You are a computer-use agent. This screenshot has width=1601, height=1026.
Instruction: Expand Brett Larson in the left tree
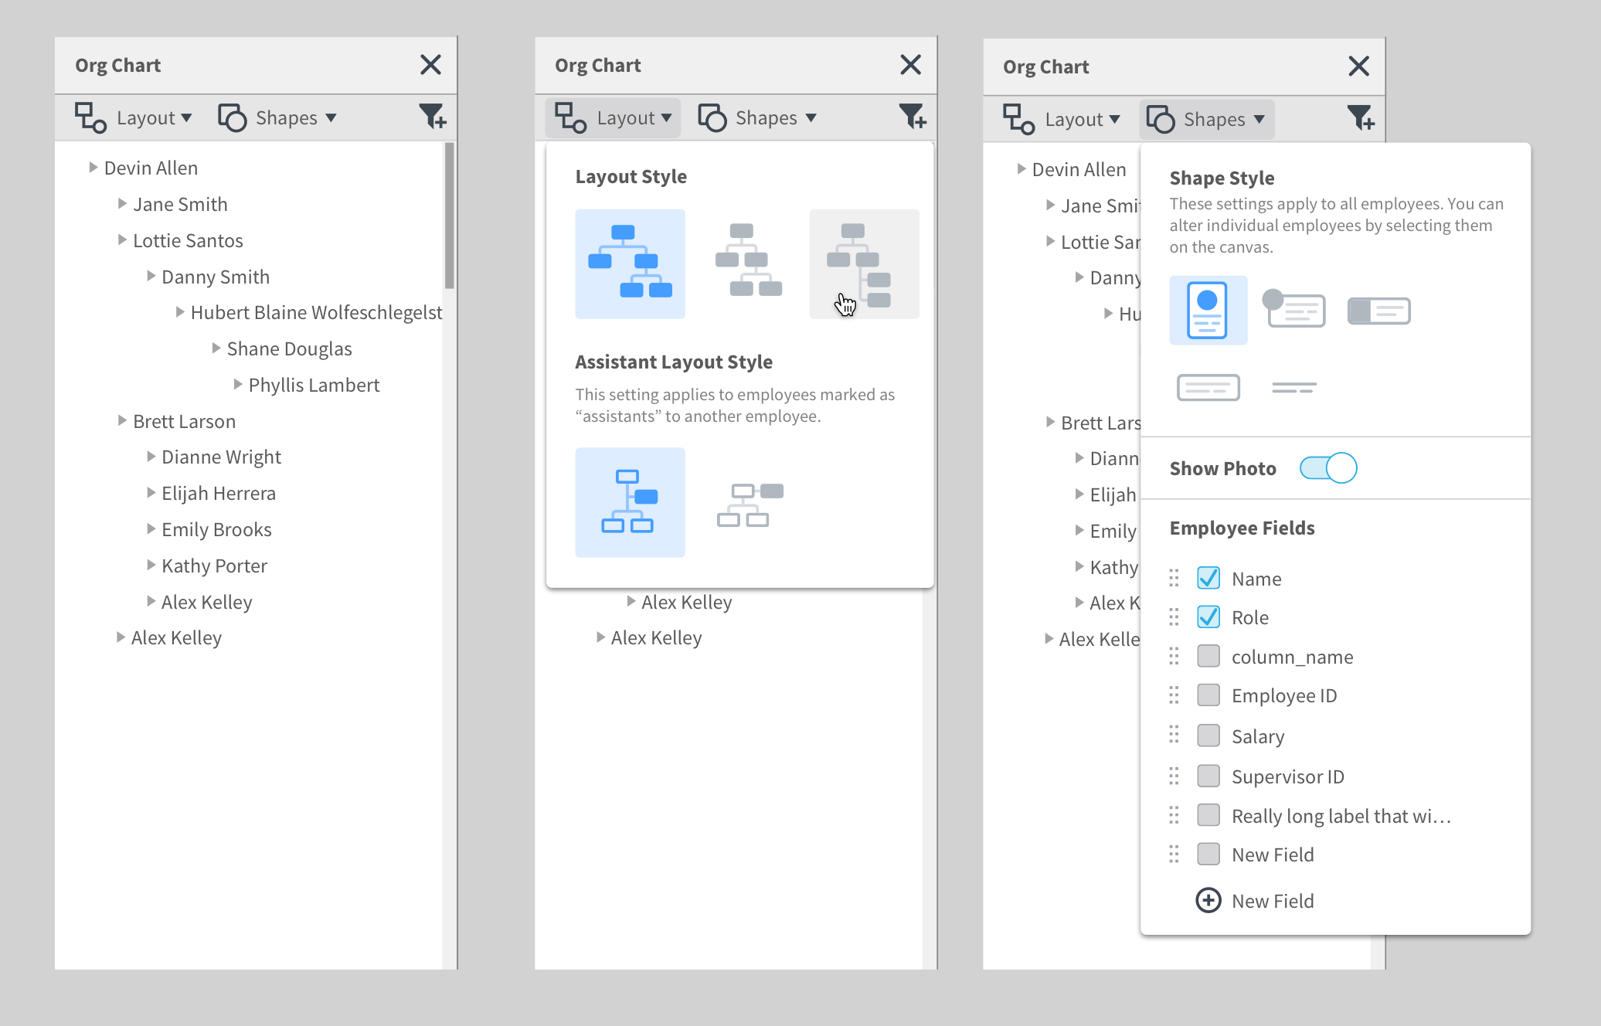[122, 421]
